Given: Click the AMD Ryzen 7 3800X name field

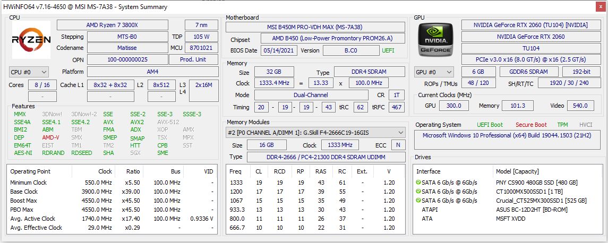Looking at the screenshot, I should 113,25.
